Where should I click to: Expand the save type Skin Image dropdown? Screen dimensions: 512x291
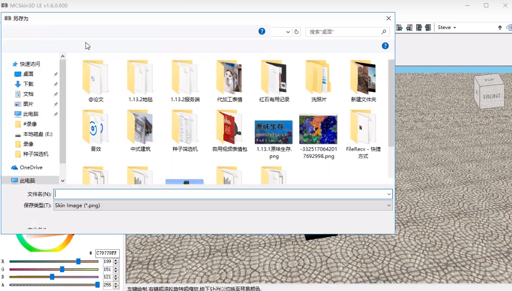coord(388,205)
